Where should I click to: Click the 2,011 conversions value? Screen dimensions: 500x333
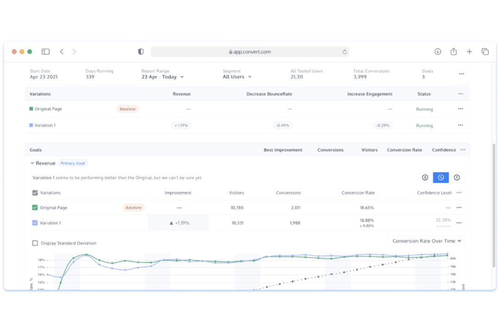(295, 208)
